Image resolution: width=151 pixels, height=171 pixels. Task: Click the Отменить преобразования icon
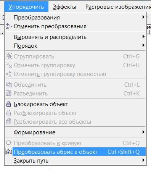(x=9, y=26)
